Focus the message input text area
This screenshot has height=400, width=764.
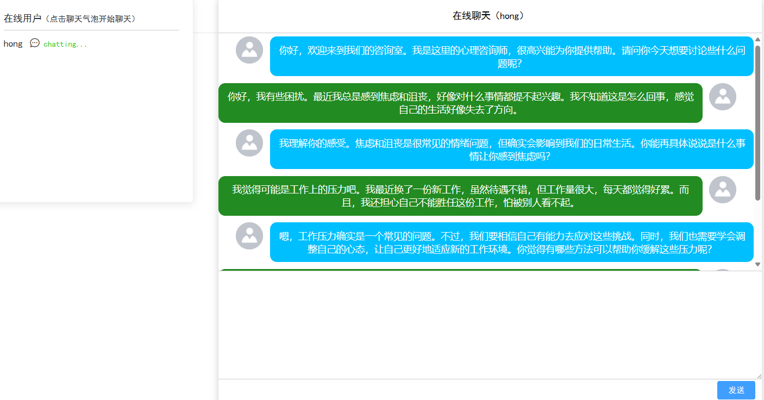point(490,325)
